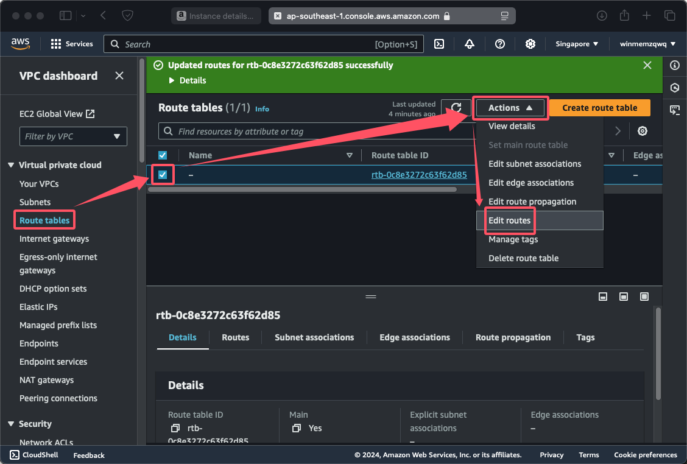This screenshot has width=687, height=464.
Task: Choose Edit route propagation
Action: click(532, 202)
